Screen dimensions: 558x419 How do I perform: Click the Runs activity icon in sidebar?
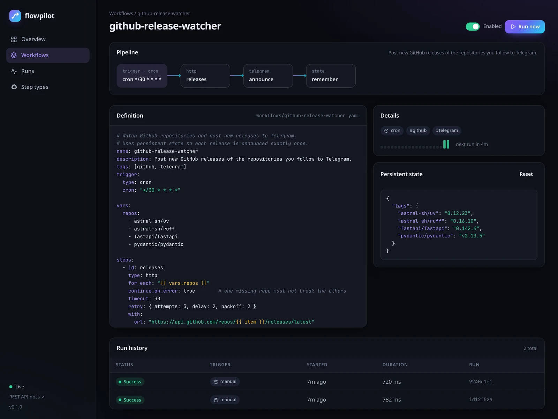click(x=14, y=71)
